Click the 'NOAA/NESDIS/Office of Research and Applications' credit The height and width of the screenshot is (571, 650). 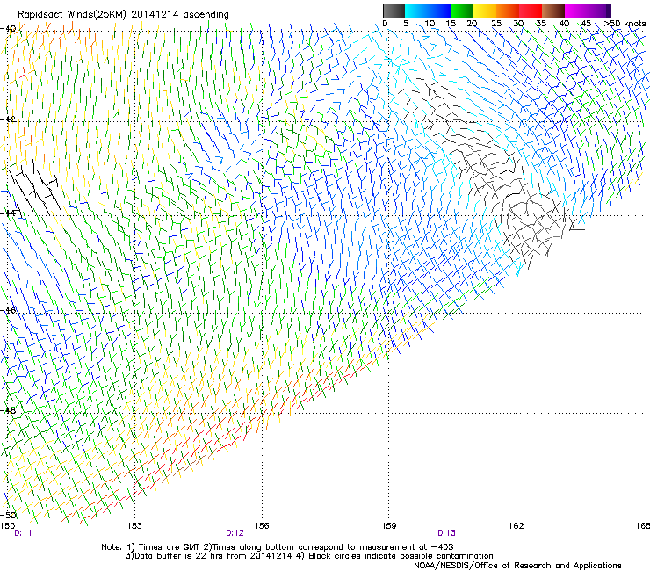point(517,566)
